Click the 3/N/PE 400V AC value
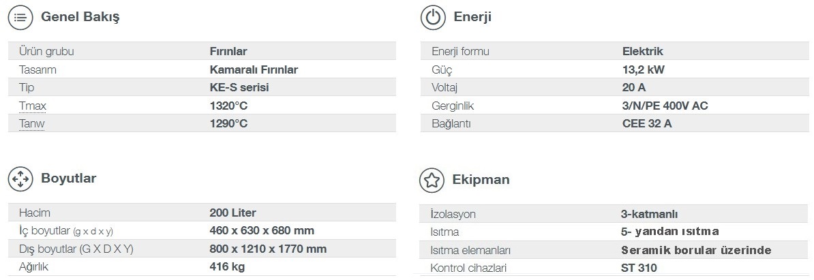 coord(665,106)
